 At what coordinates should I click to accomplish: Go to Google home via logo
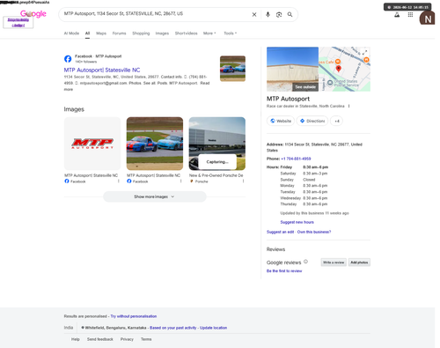coord(33,13)
